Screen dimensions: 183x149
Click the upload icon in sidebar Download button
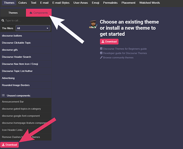[4, 145]
